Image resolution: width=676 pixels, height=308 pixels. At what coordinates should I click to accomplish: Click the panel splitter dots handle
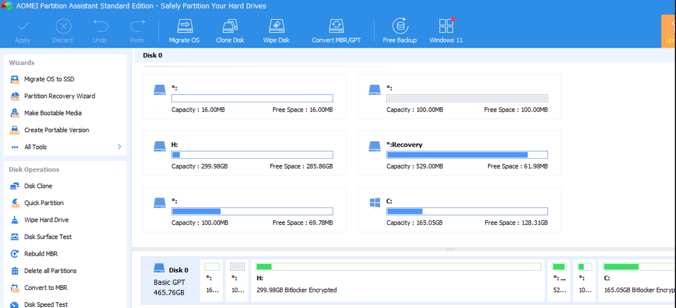[451, 249]
